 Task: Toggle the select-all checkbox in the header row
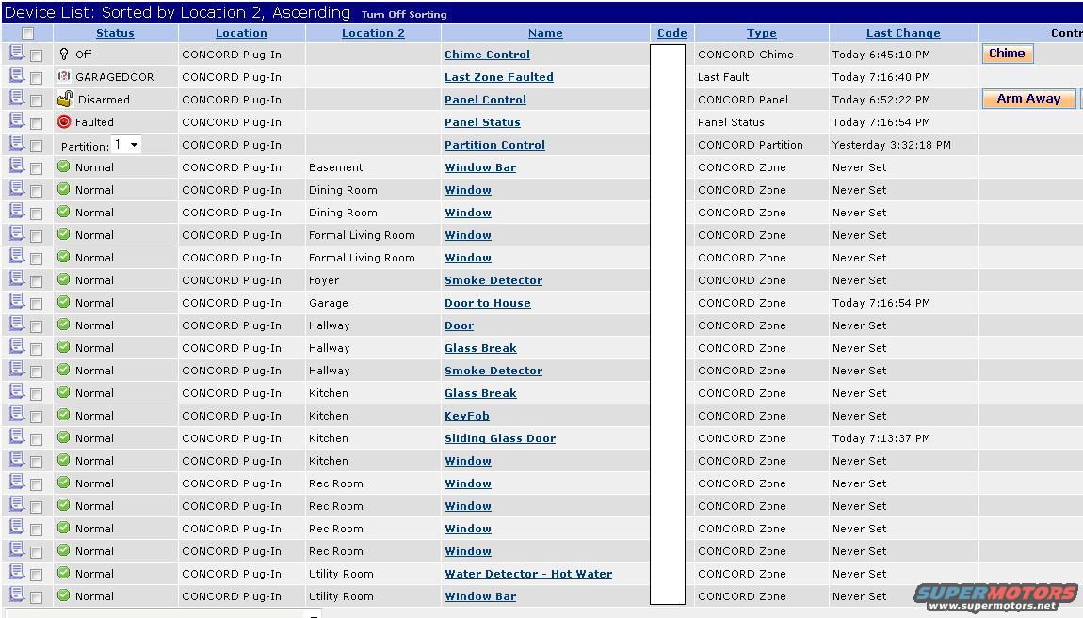28,33
